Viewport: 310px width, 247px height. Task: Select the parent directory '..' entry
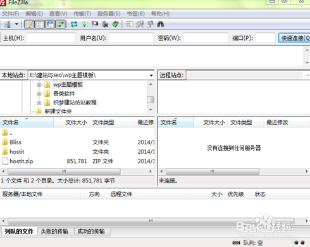[x=7, y=133]
